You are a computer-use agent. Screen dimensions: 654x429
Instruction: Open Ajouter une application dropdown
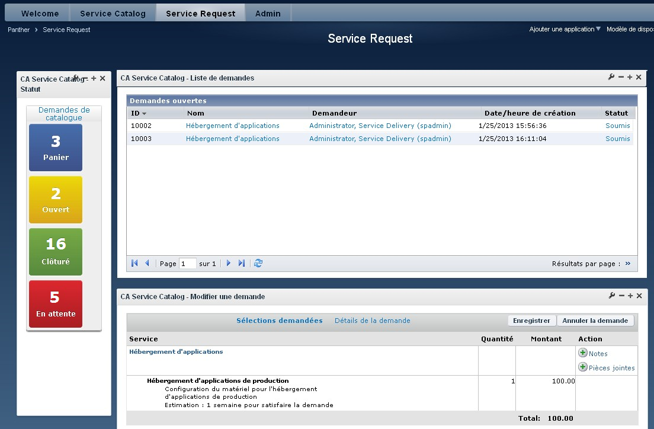(x=565, y=29)
